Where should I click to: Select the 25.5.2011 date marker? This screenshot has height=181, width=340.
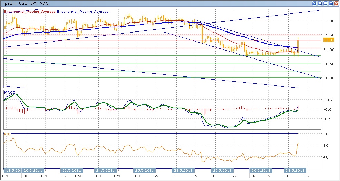144,170
